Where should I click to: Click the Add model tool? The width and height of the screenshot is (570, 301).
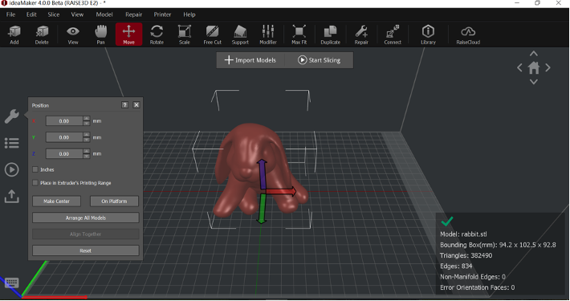(14, 35)
